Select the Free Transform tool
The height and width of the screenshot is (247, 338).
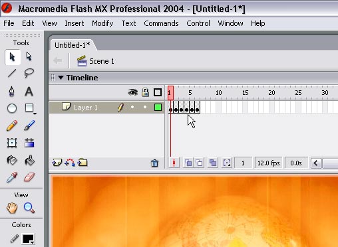click(12, 143)
